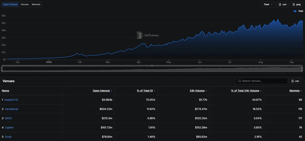Click sort arrows beside % of Total OI
305x141 pixels.
point(155,91)
